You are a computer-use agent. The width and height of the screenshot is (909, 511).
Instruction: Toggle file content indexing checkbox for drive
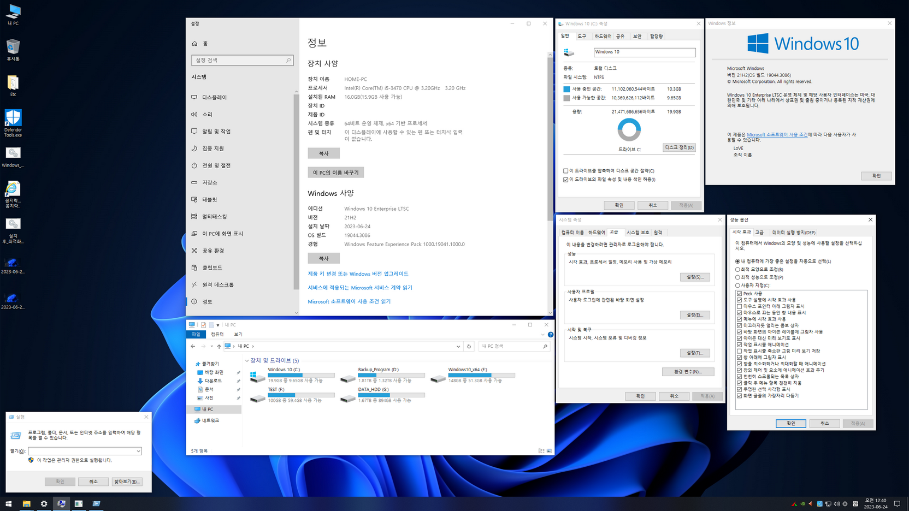566,179
